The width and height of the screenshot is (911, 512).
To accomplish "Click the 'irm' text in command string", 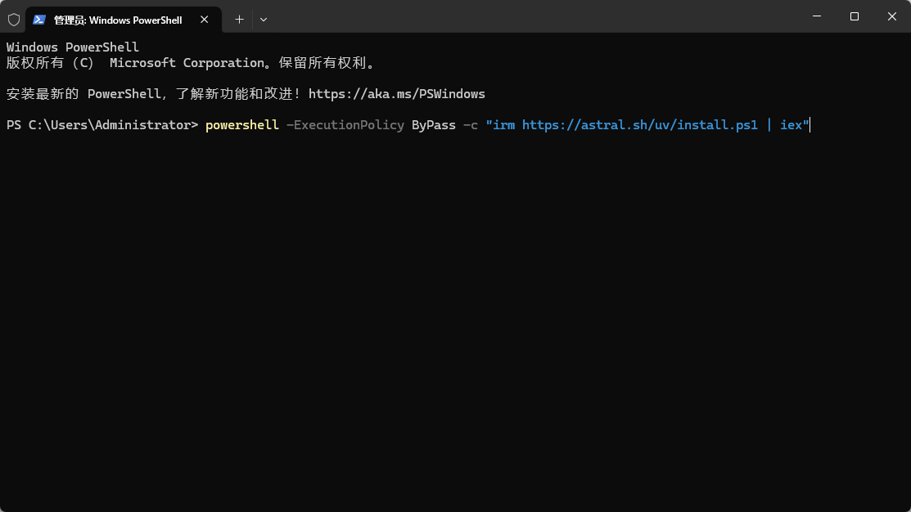I will pos(503,125).
